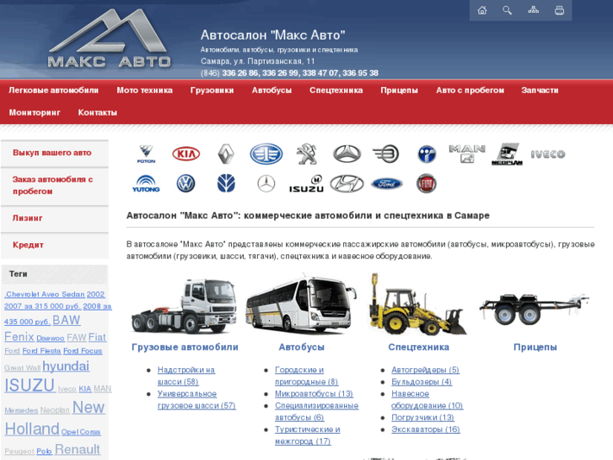Select the Volkswagen brand logo
Screen dimensions: 613x460
tap(186, 184)
